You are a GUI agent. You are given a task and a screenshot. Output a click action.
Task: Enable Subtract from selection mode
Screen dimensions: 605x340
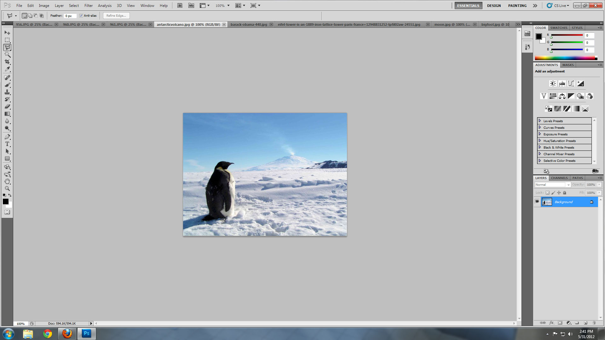36,15
